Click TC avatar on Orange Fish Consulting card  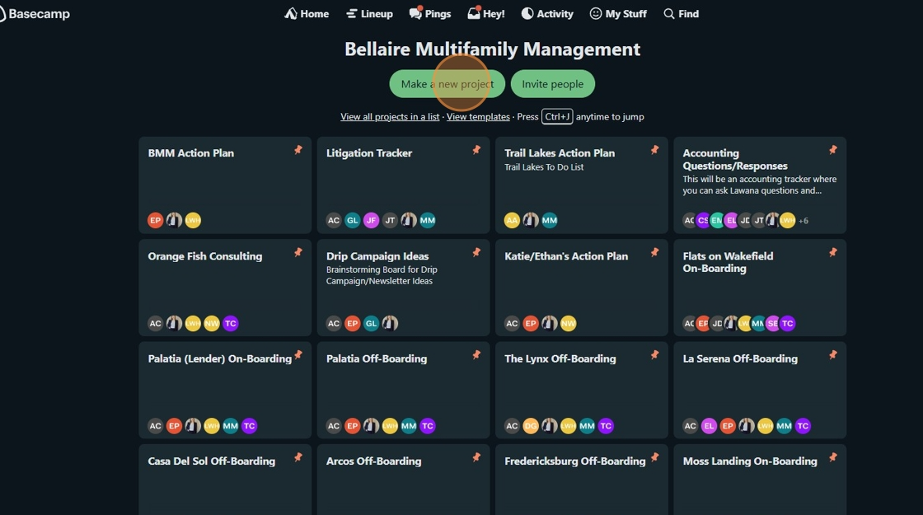tap(231, 323)
